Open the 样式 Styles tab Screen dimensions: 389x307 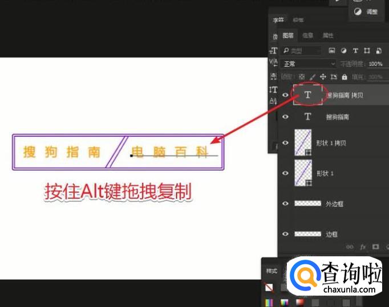tap(272, 271)
